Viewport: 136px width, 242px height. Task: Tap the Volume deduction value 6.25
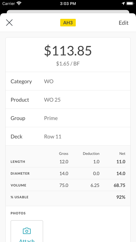pos(95,185)
